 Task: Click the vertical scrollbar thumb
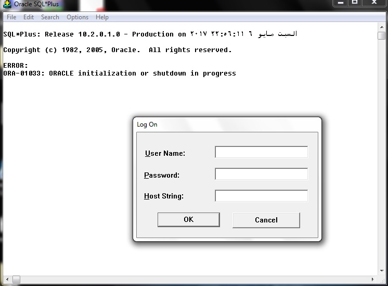click(381, 35)
